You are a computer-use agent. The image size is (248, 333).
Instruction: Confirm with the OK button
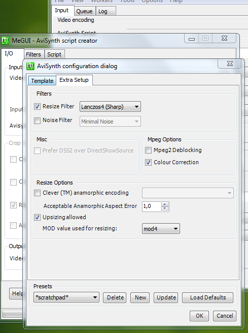pyautogui.click(x=199, y=316)
